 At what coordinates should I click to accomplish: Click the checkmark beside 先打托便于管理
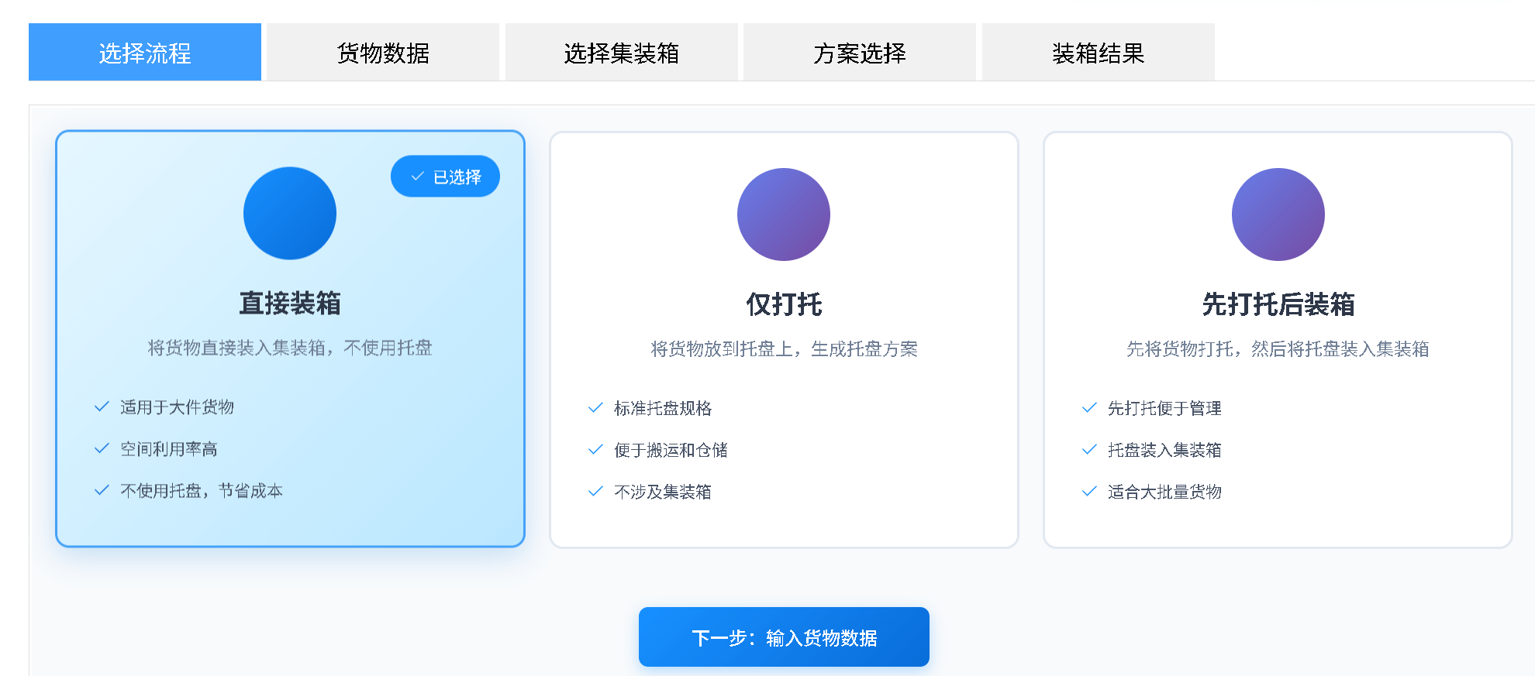[x=1088, y=408]
